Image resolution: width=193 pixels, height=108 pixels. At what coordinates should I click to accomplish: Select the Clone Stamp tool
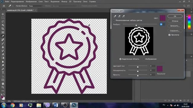(x=3, y=47)
